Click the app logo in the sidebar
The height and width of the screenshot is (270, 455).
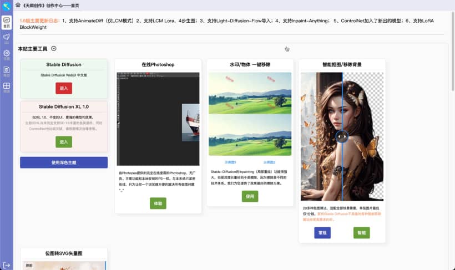coord(7,6)
